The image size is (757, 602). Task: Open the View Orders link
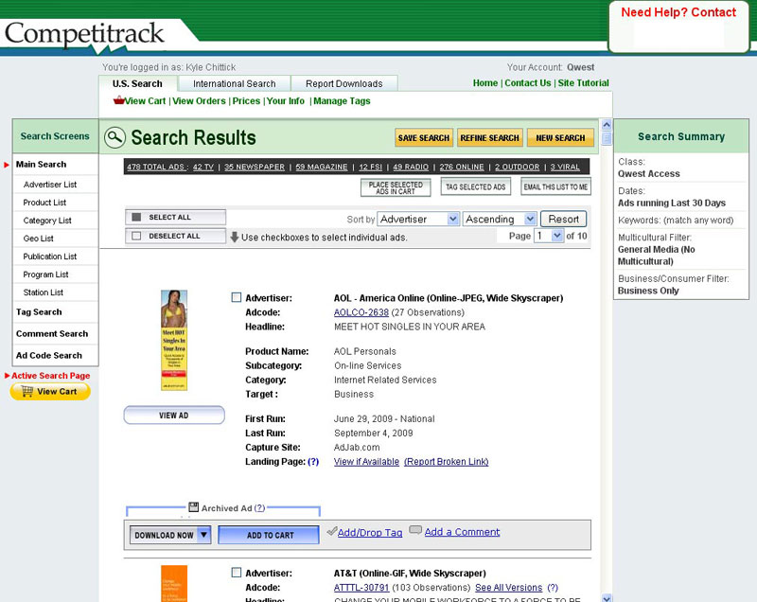[199, 101]
